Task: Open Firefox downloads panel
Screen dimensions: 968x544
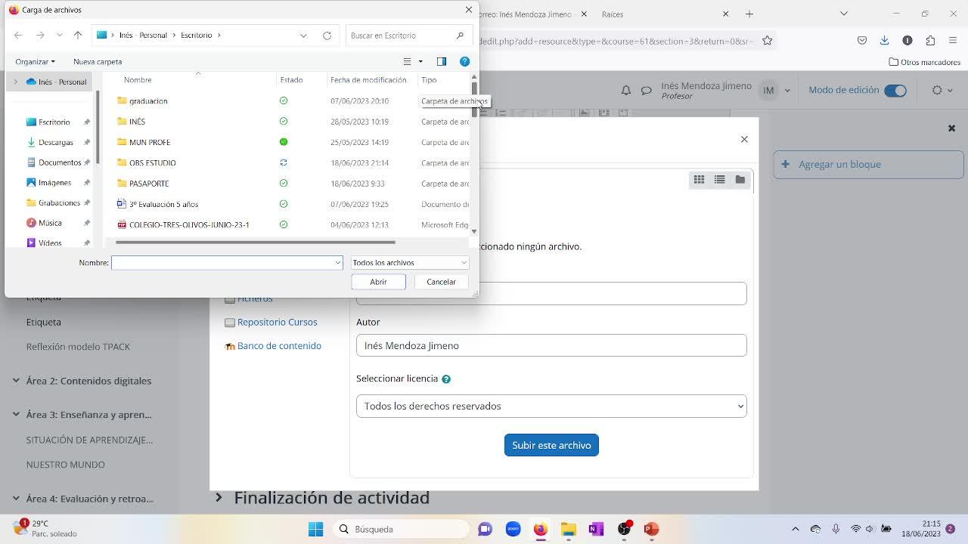Action: [884, 41]
